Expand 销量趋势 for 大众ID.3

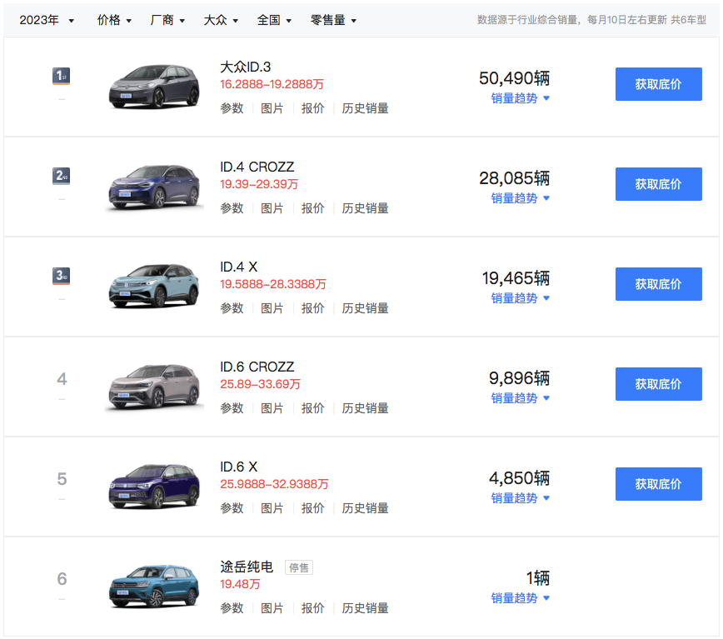pos(520,98)
